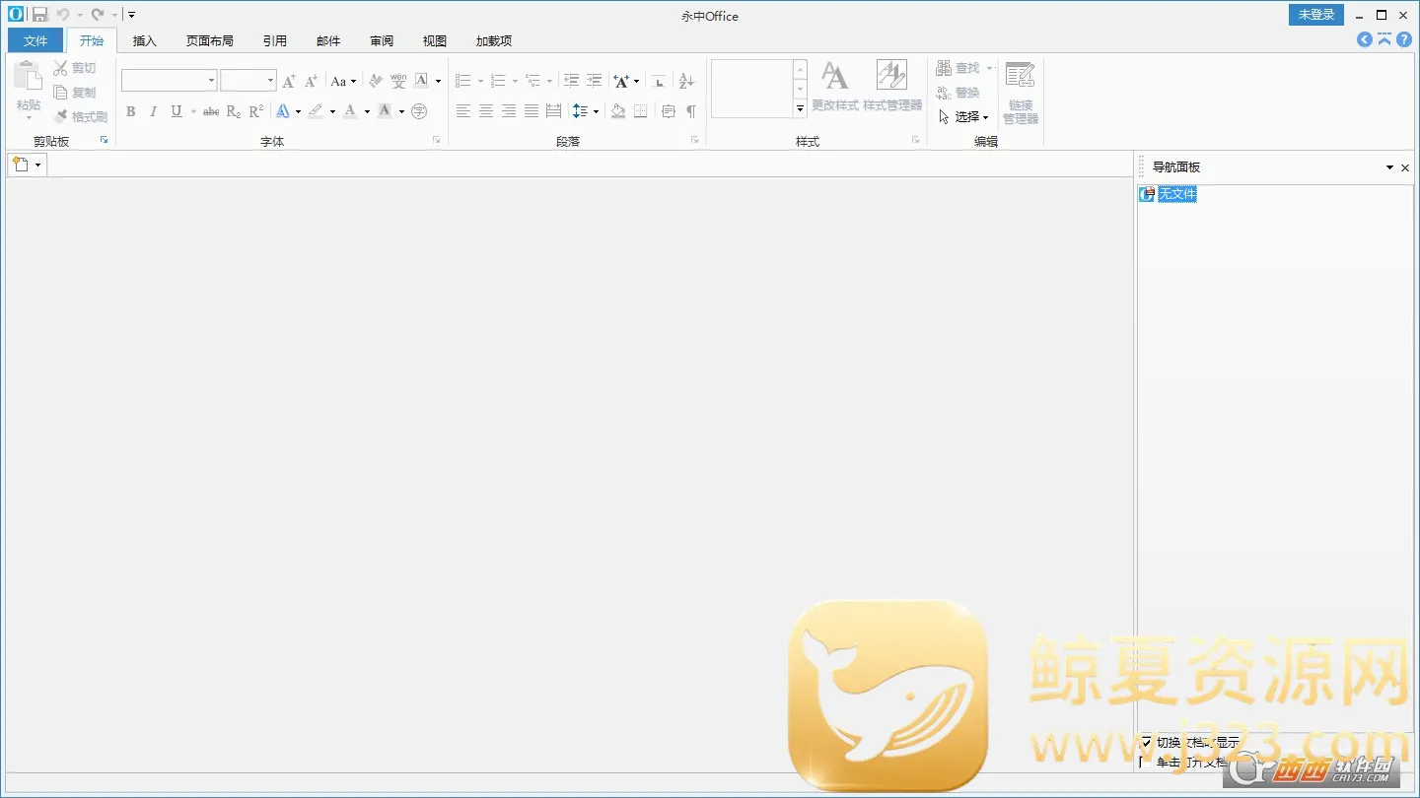This screenshot has width=1420, height=798.
Task: Toggle the 切换文档时显示 checkbox
Action: click(x=1146, y=742)
